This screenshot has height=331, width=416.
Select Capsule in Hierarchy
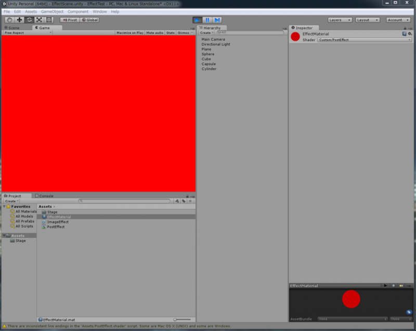click(209, 64)
